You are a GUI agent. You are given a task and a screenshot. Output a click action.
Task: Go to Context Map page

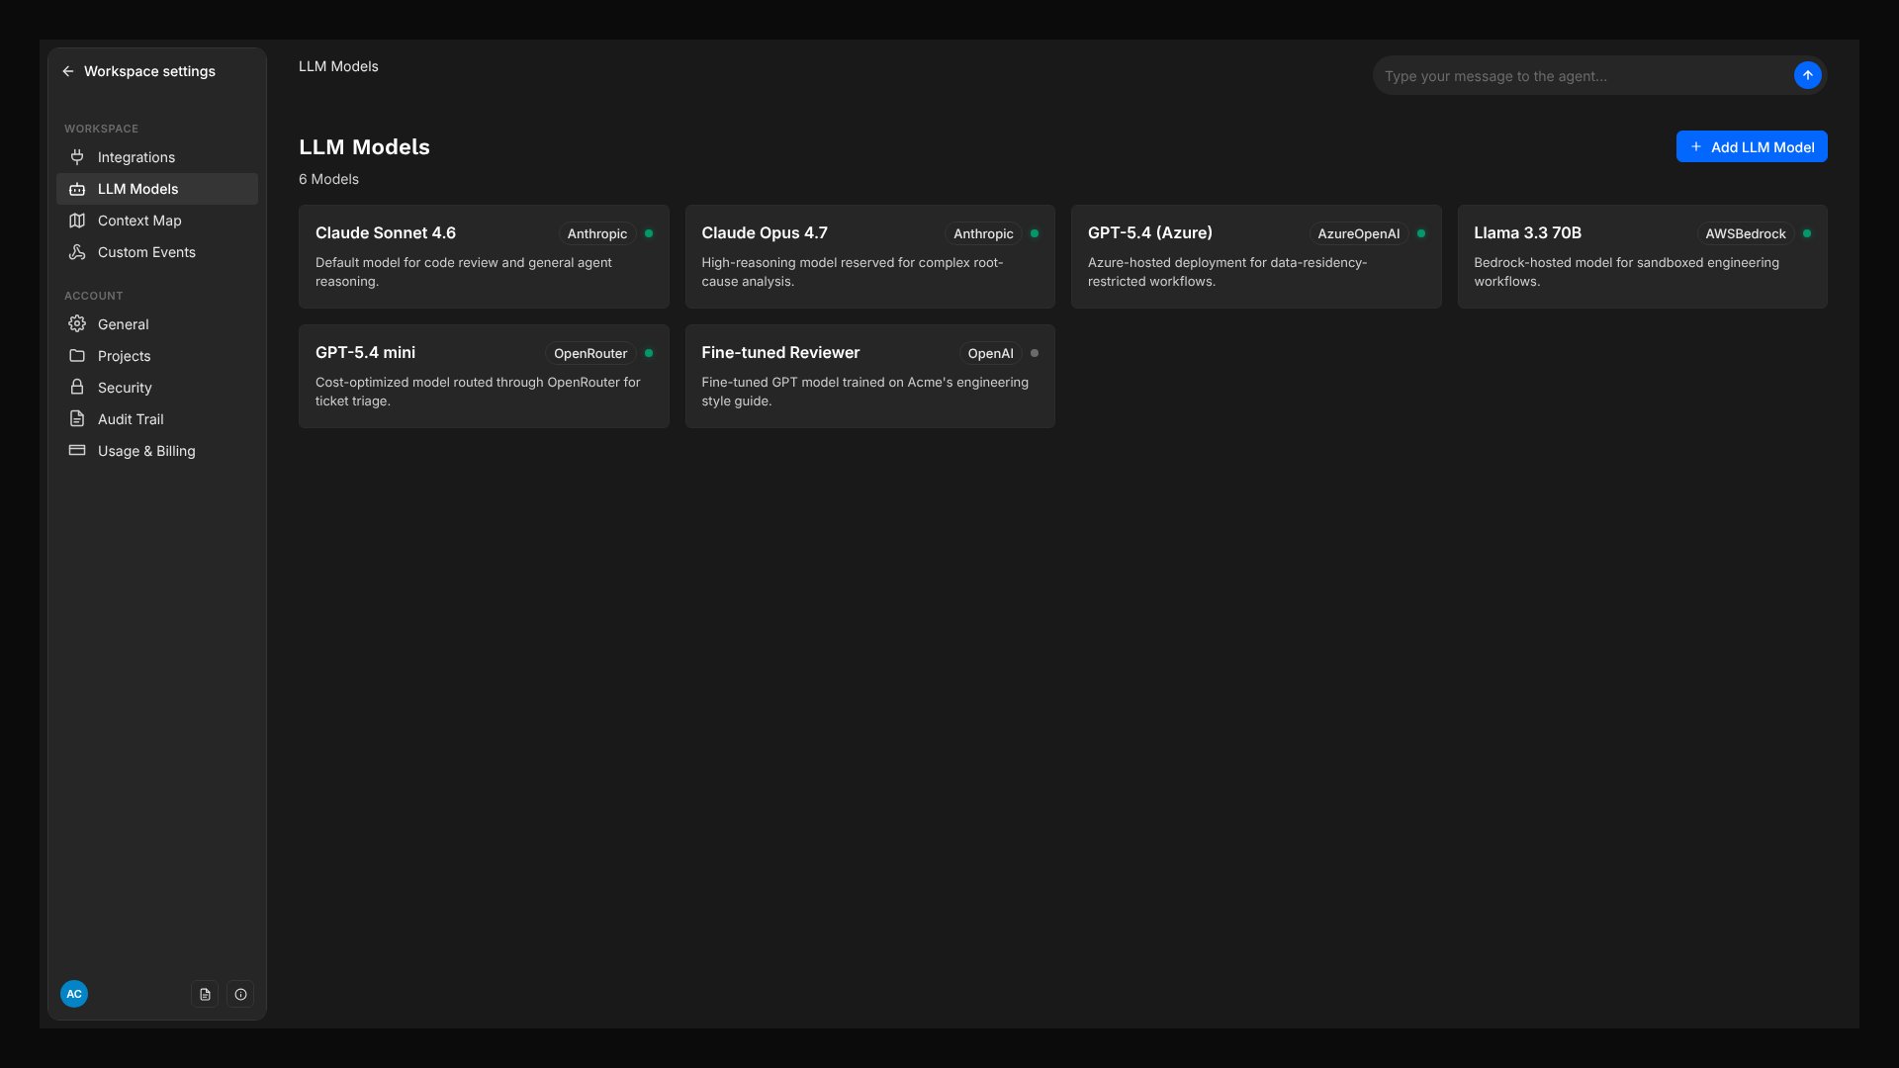point(157,221)
